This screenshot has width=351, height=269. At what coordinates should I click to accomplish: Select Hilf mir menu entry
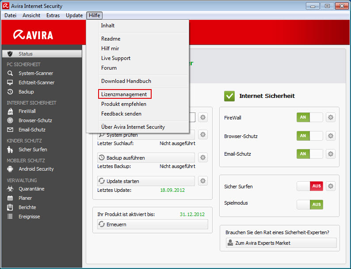[137, 49]
